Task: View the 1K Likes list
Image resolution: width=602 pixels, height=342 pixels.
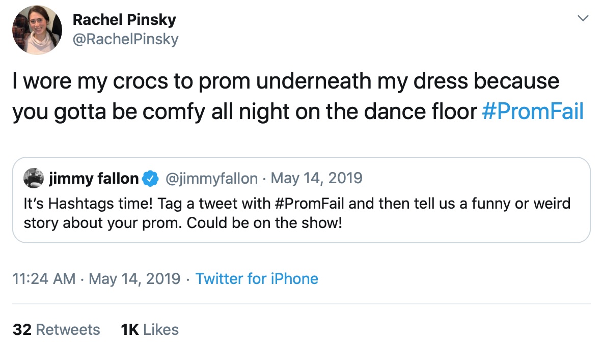Action: 149,329
